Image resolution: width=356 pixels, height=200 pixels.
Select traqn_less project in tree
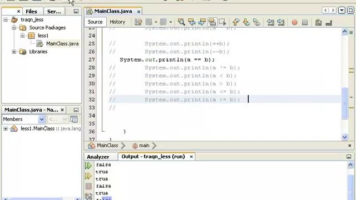tap(32, 20)
